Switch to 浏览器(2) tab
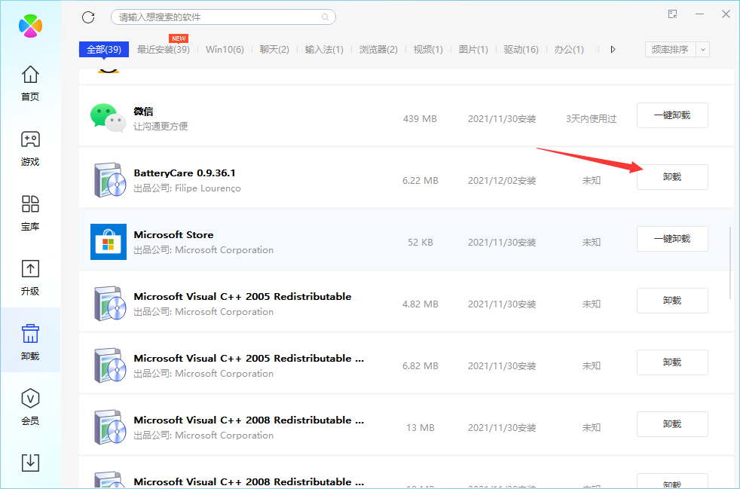Screen dimensions: 740x489 [378, 50]
